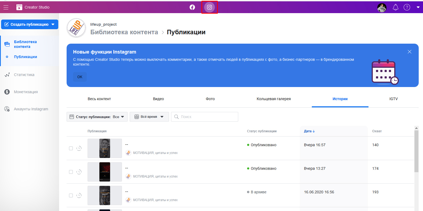Sort by Дата column header
The image size is (423, 211).
[309, 131]
